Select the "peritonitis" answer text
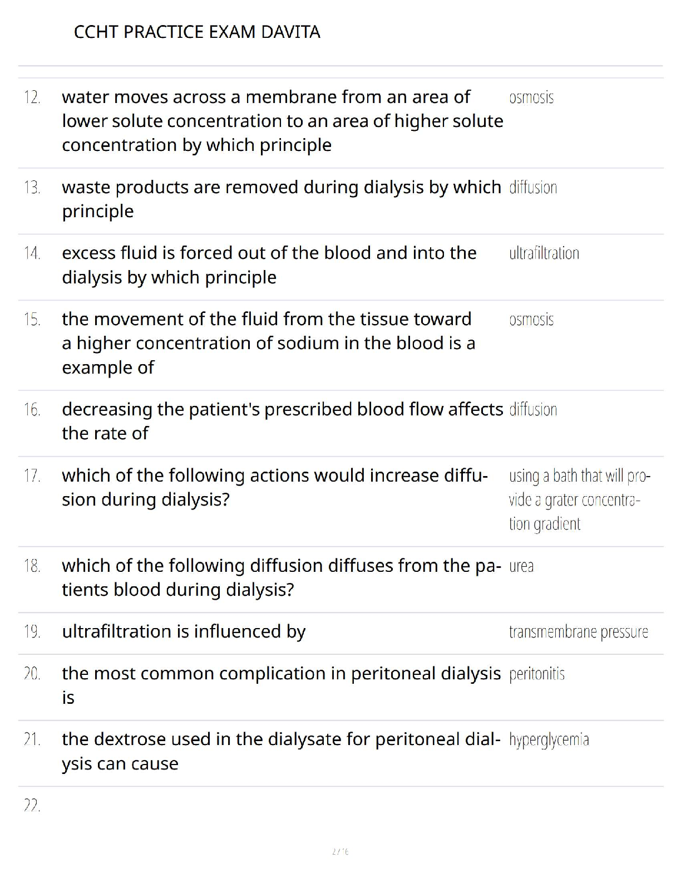 536,674
